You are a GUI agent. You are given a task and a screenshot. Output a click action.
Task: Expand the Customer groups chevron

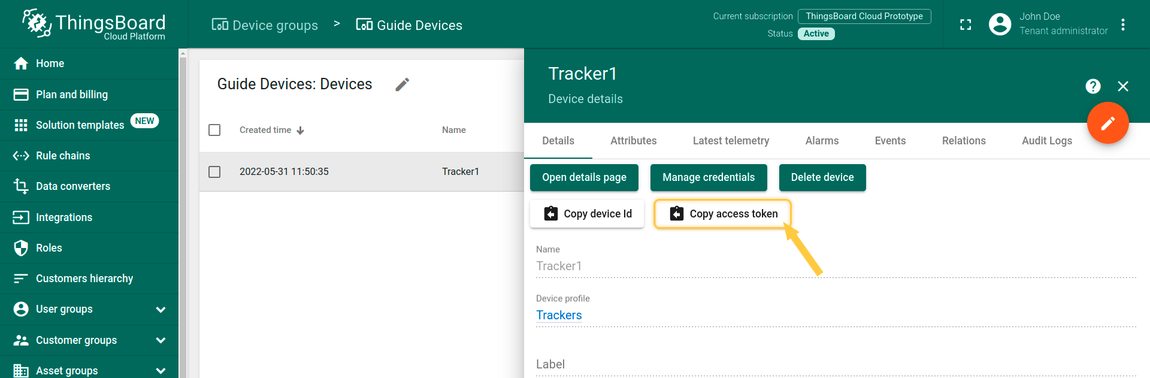coord(161,340)
